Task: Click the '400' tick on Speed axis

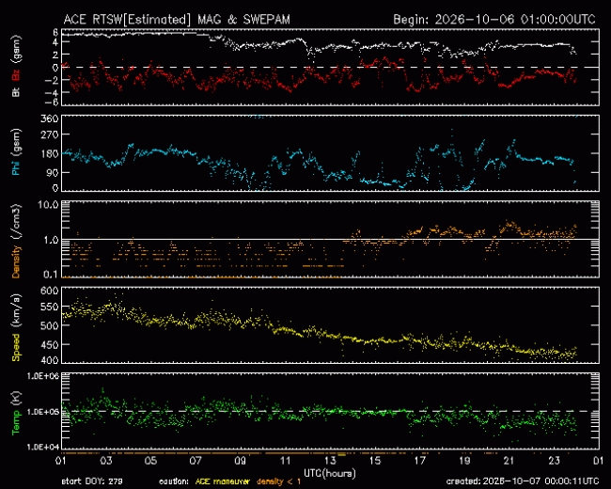Action: click(x=50, y=360)
